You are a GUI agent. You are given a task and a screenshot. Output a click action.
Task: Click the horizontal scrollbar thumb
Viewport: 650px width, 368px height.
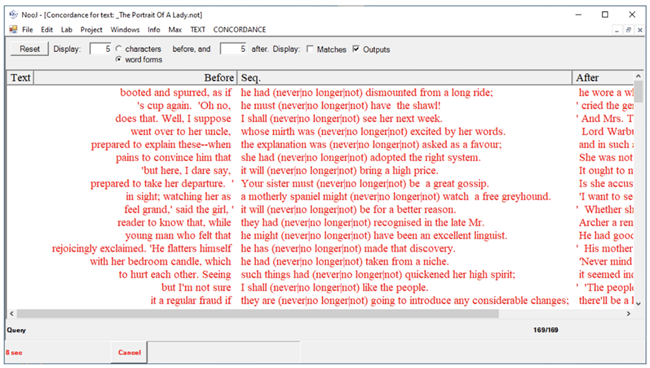[x=257, y=313]
